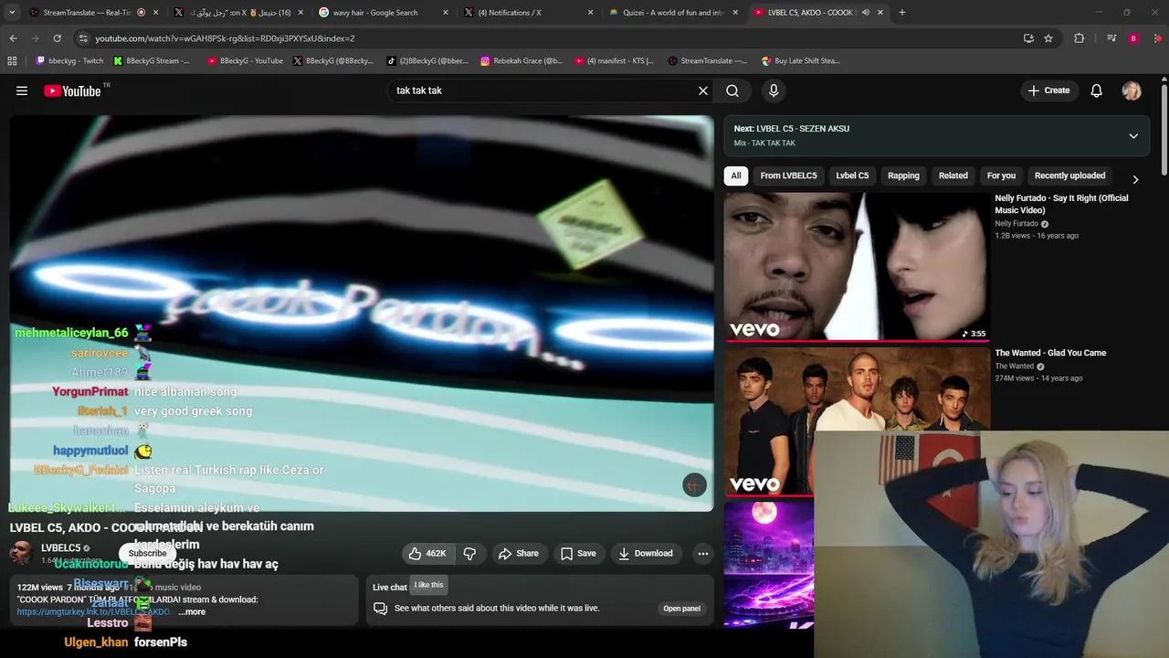Go to the YouTube home logo
Image resolution: width=1169 pixels, height=658 pixels.
point(73,90)
